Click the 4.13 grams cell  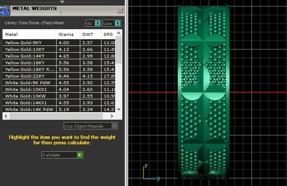pos(68,49)
